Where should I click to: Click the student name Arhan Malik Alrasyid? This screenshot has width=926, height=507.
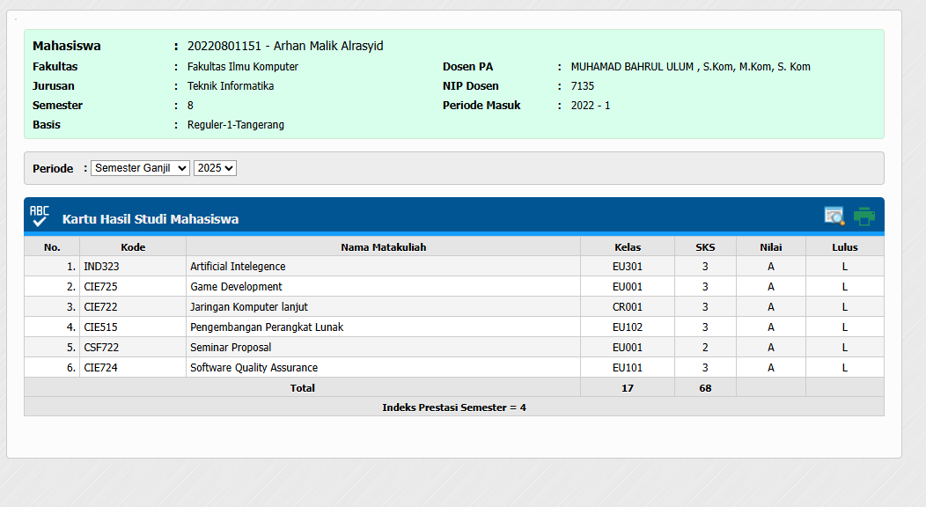[x=328, y=46]
